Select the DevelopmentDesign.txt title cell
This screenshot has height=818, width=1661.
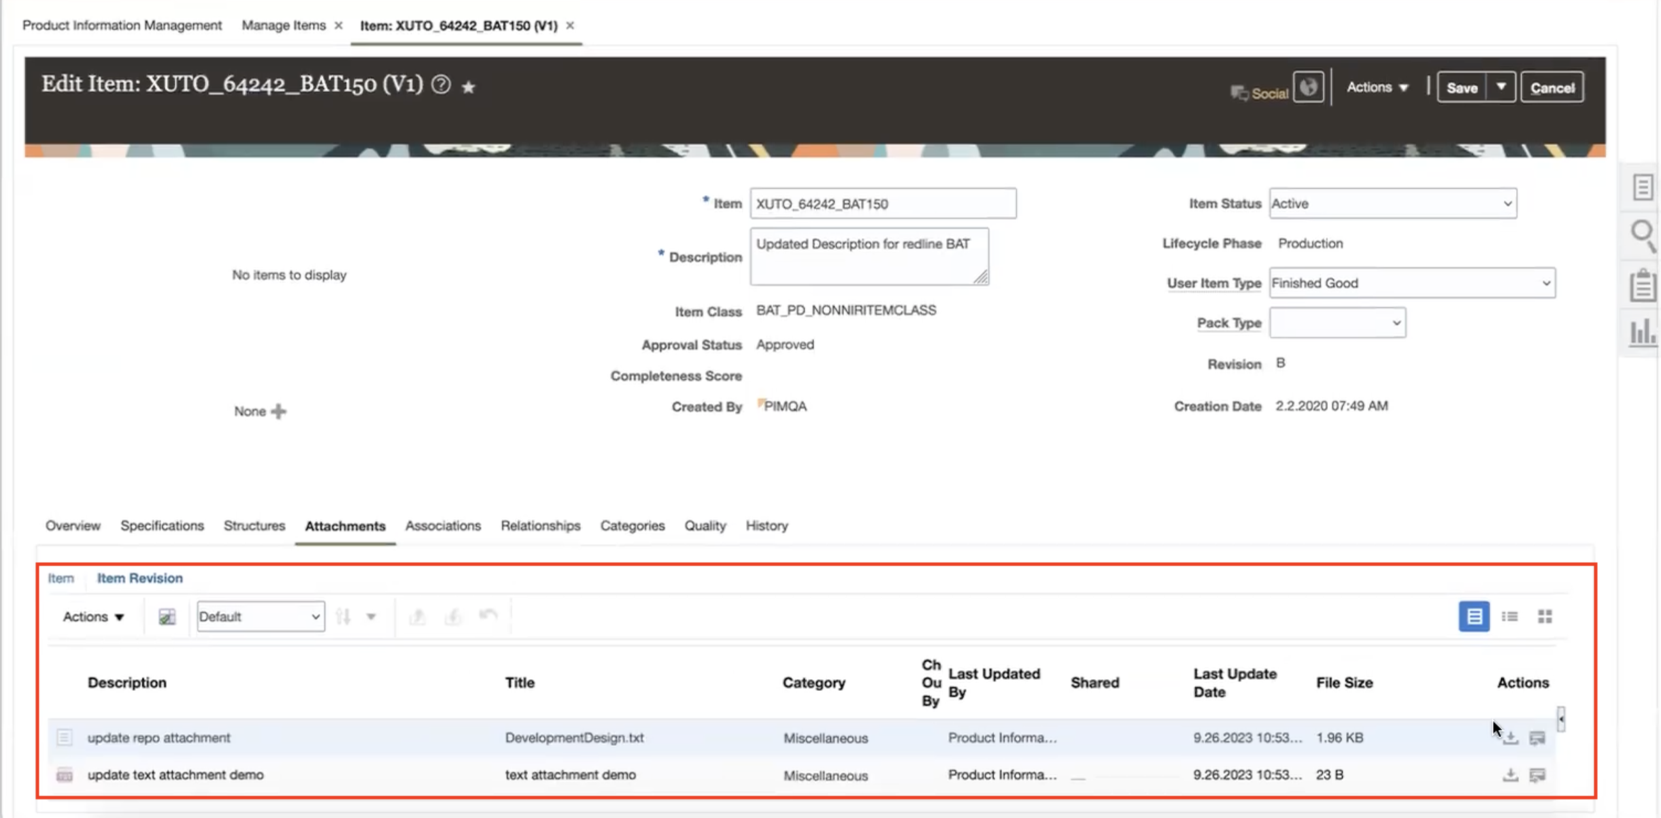pos(574,738)
